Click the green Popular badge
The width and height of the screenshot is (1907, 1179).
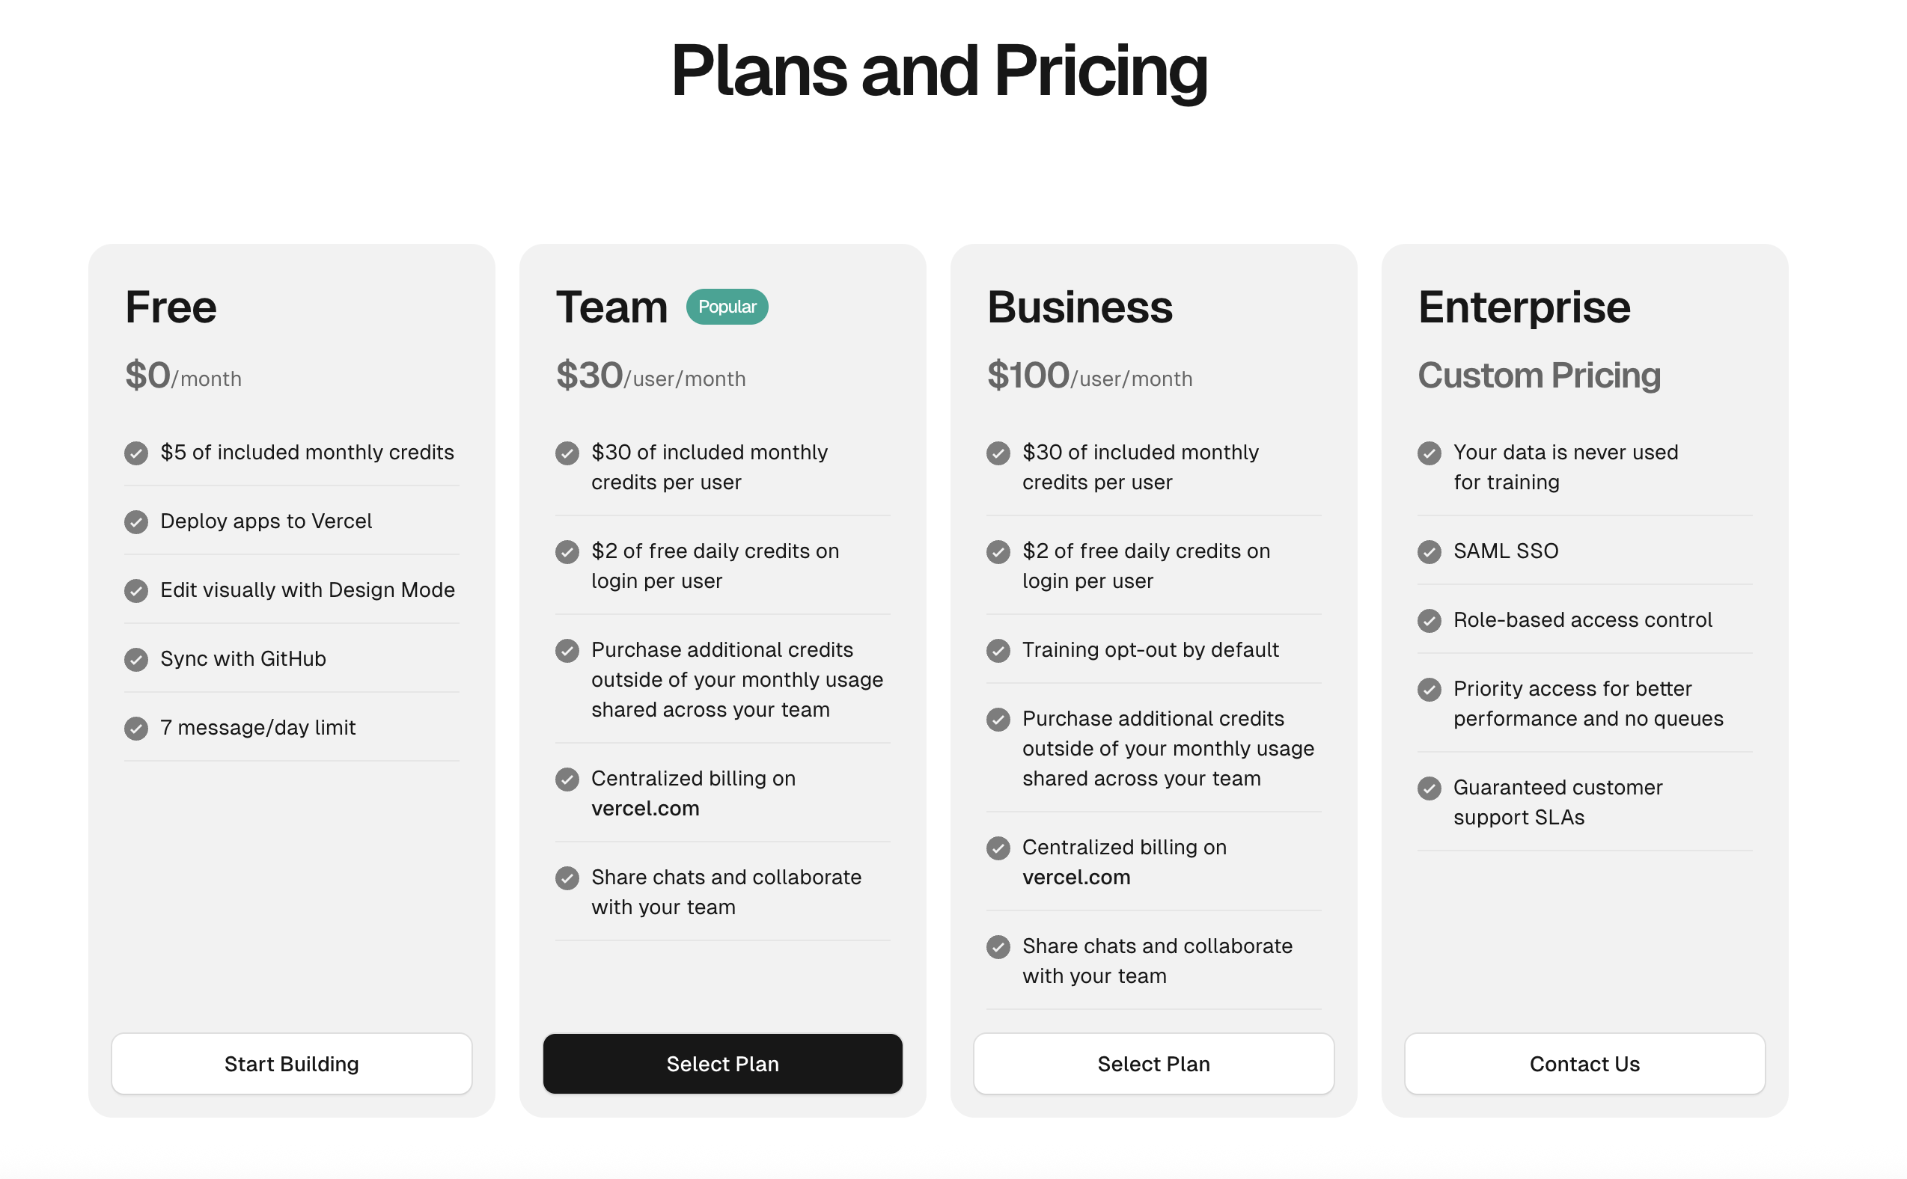(727, 307)
